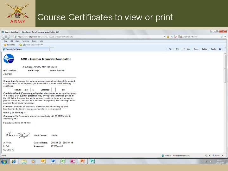Click the Add to Favorites Bar icon

point(21,45)
